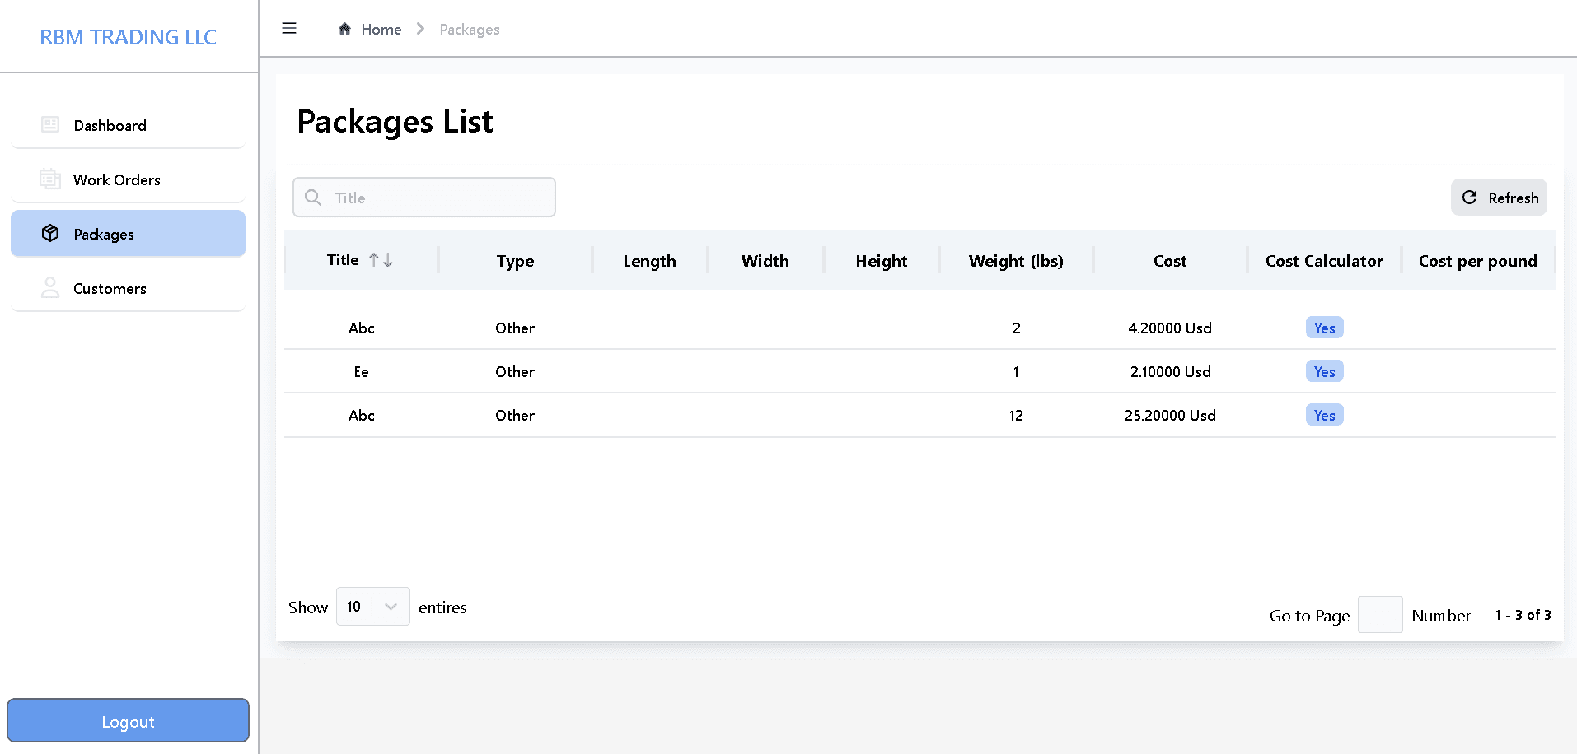Toggle the hamburger sidebar menu icon
The image size is (1577, 754).
tap(289, 29)
